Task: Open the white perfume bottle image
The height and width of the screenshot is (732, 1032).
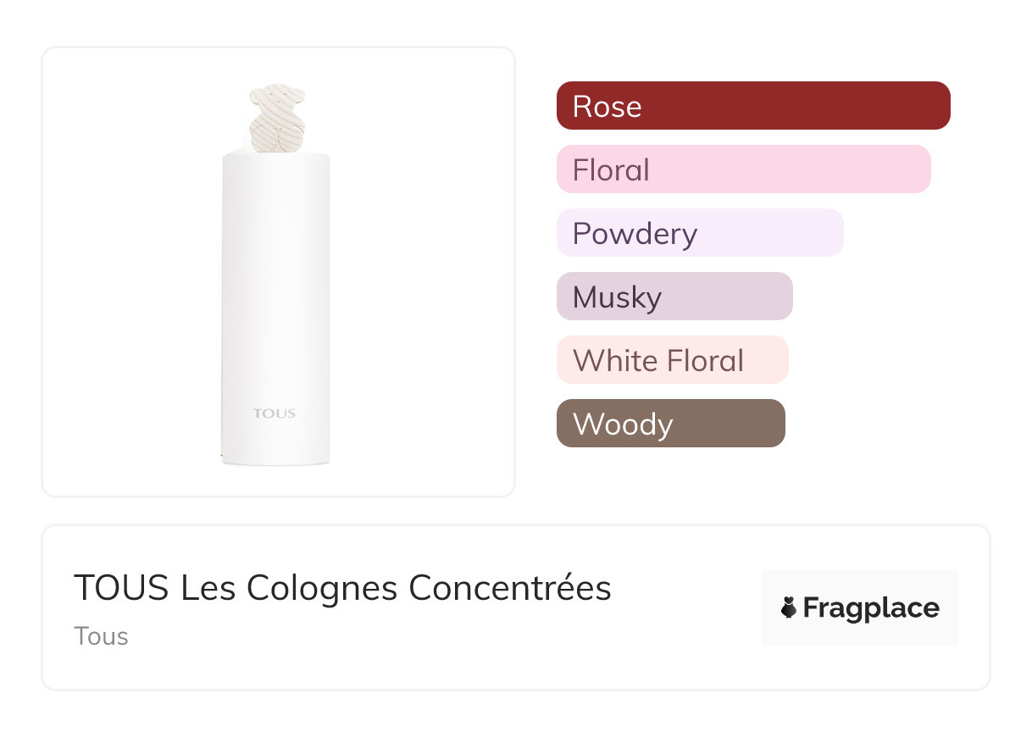Action: [276, 305]
